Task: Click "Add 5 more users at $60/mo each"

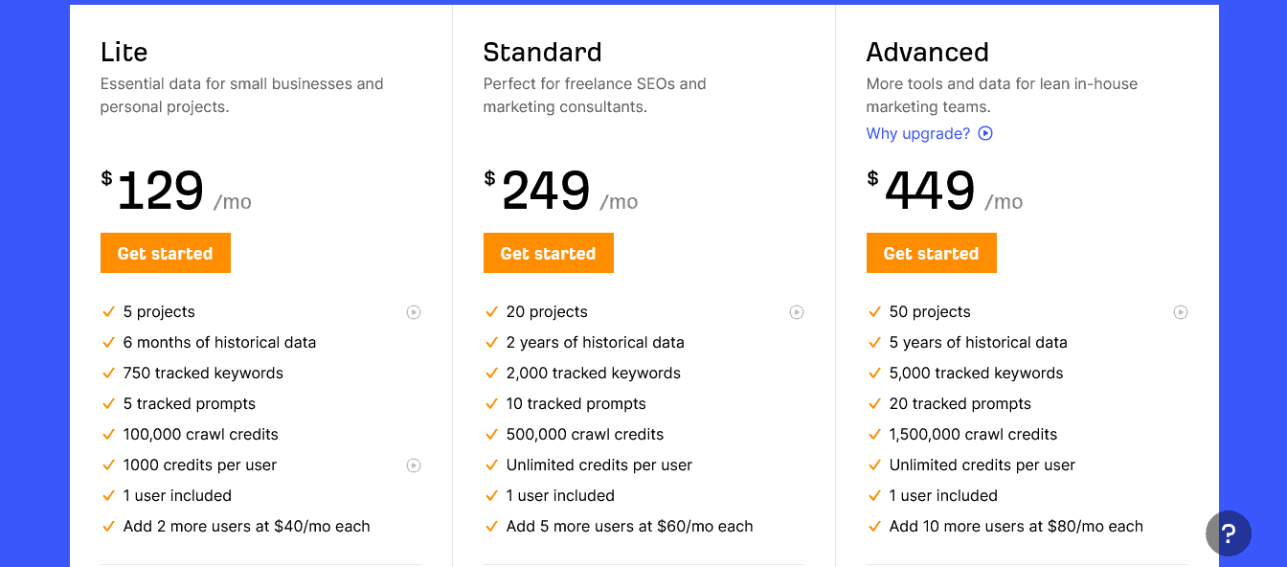Action: click(629, 526)
